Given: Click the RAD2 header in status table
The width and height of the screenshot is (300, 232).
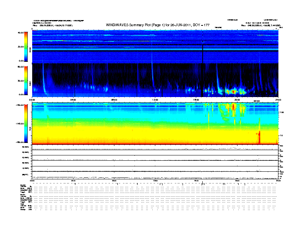Looking at the screenshot, I should [23, 185].
